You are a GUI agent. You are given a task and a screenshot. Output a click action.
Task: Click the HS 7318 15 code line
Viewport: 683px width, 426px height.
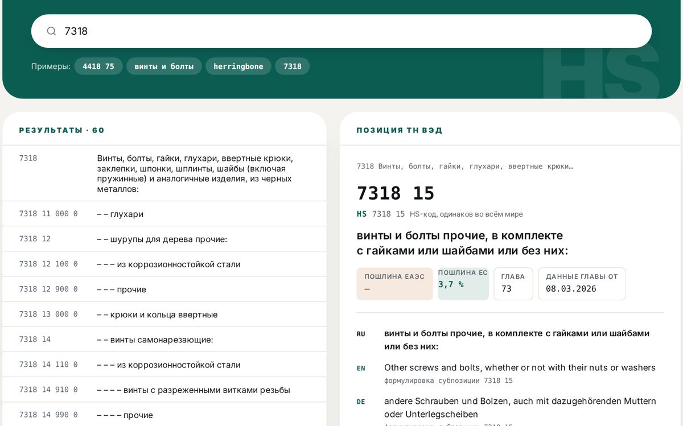click(439, 214)
